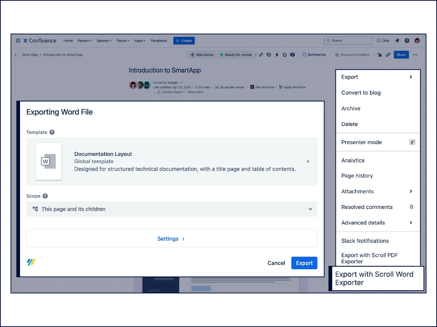This screenshot has height=327, width=437.
Task: Expand the Attachments submenu
Action: tap(378, 191)
